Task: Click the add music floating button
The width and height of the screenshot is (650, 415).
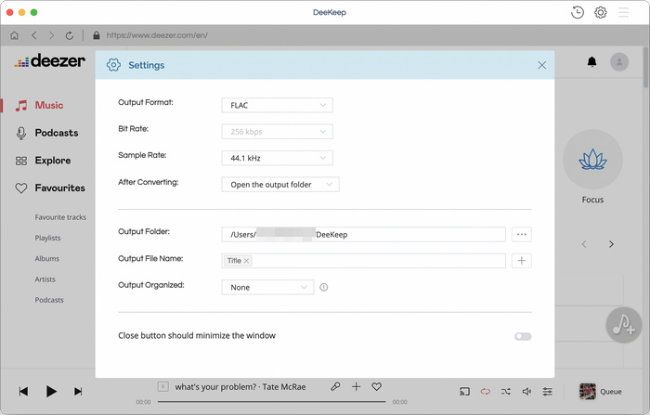Action: pos(623,325)
